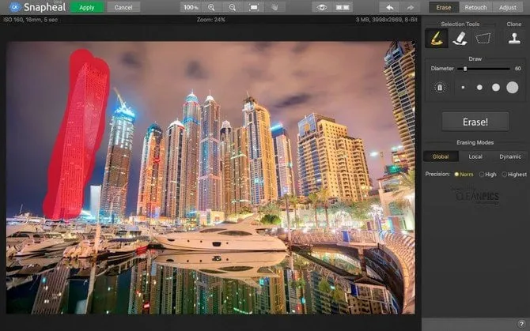Viewport: 530px width, 331px height.
Task: Click the fit to screen icon
Action: 254,7
